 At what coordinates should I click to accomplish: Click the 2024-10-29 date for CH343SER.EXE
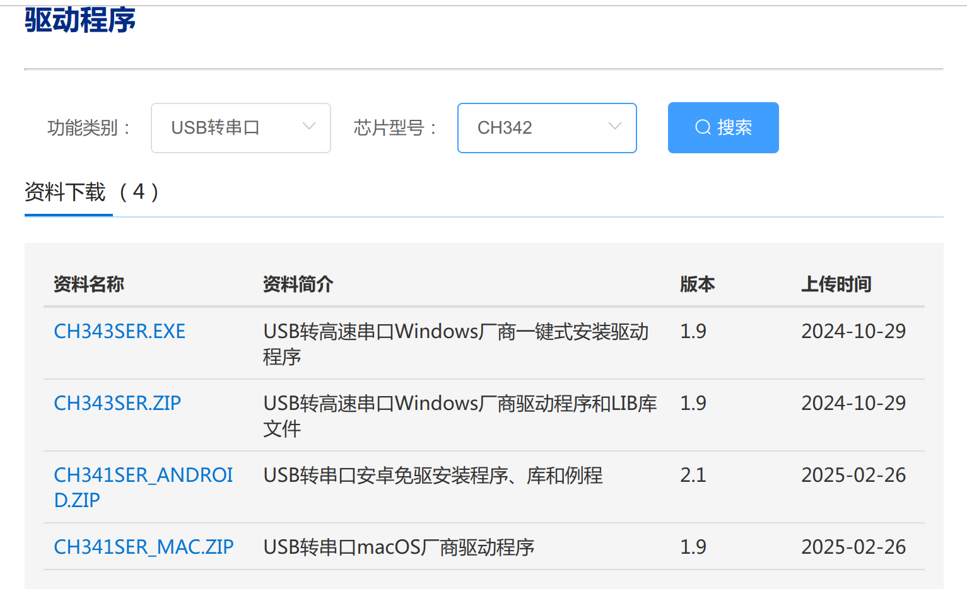(x=853, y=331)
